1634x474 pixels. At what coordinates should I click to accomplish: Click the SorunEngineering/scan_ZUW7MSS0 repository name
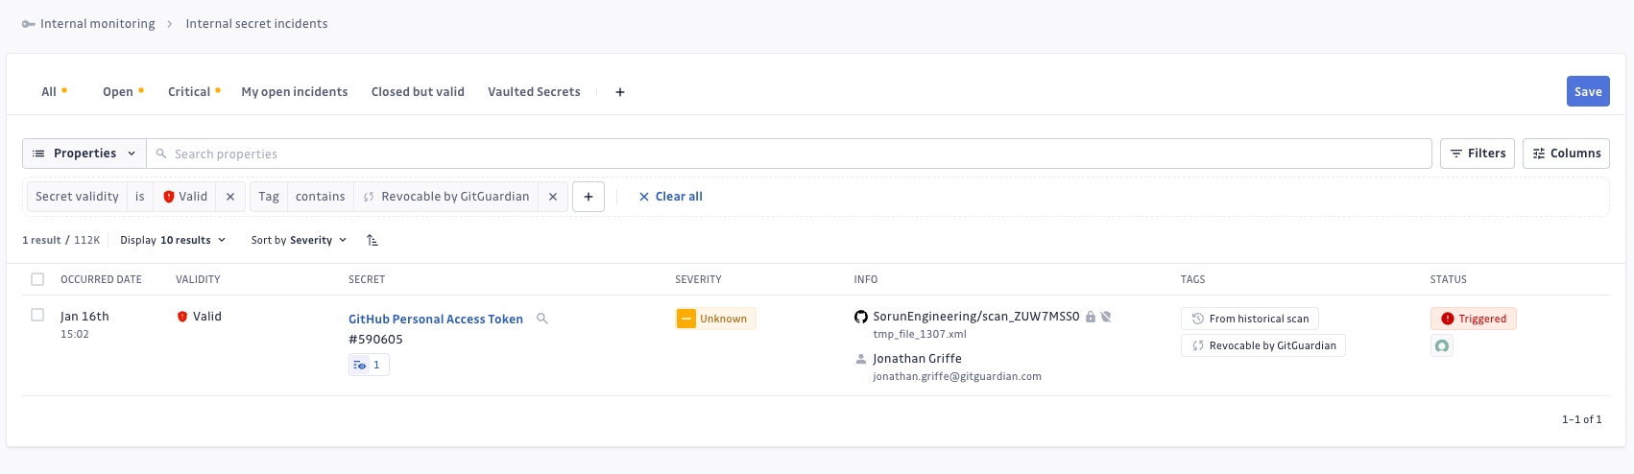(x=976, y=317)
